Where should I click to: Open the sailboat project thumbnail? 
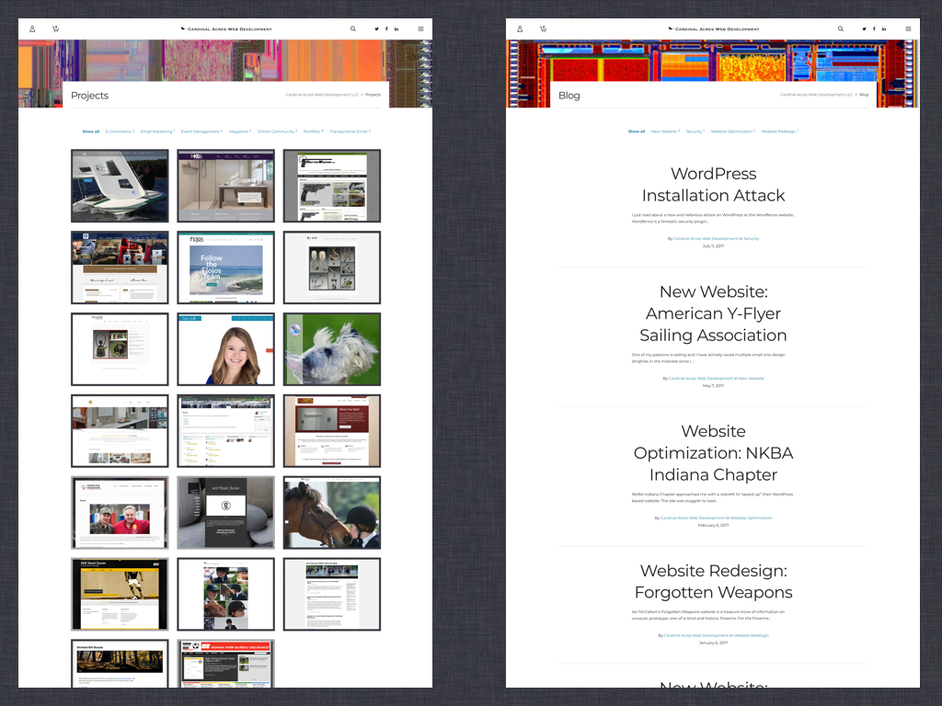(x=120, y=186)
